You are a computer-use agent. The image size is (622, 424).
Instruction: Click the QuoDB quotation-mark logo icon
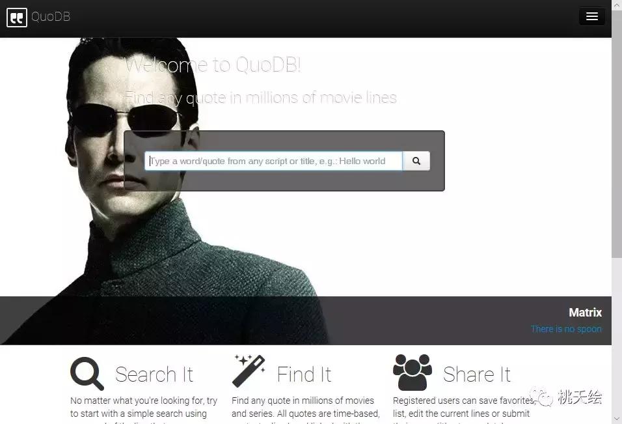[x=17, y=18]
